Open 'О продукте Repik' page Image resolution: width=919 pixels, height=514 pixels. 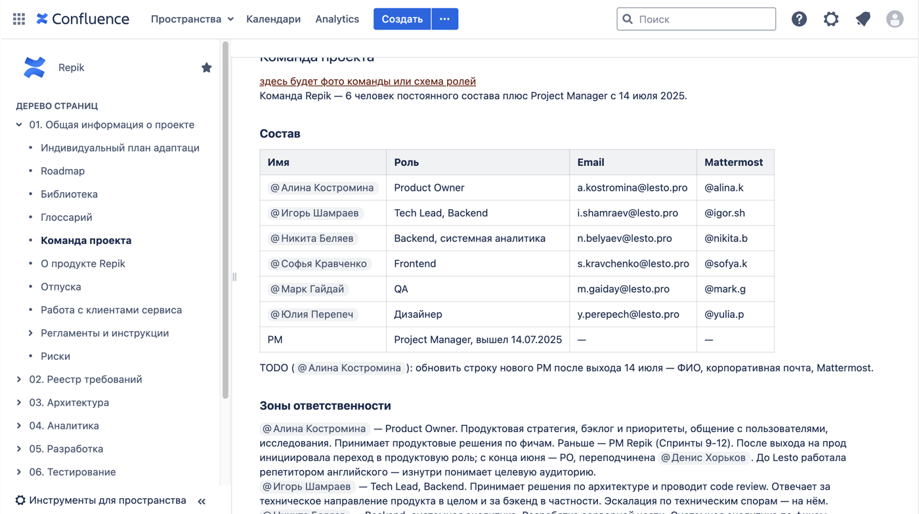coord(83,264)
